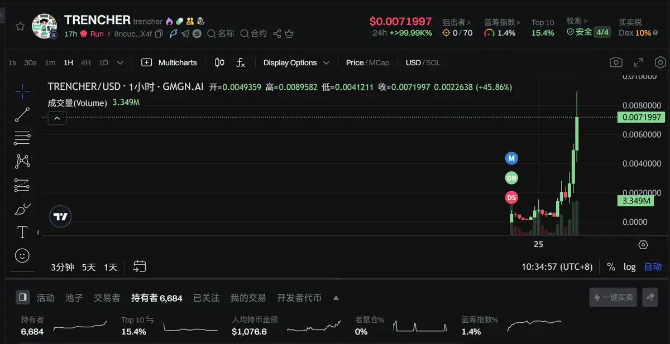Image resolution: width=670 pixels, height=344 pixels.
Task: Open the crown ranking icon
Action: point(289,34)
